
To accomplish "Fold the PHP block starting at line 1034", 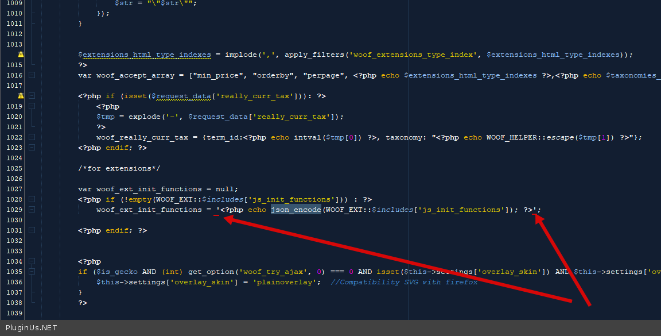I will (x=32, y=261).
